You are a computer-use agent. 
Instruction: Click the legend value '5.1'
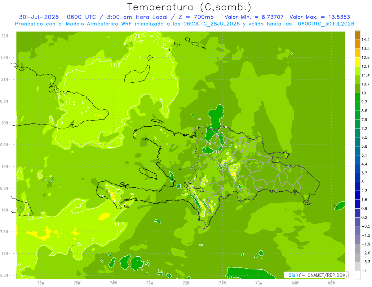365,155
